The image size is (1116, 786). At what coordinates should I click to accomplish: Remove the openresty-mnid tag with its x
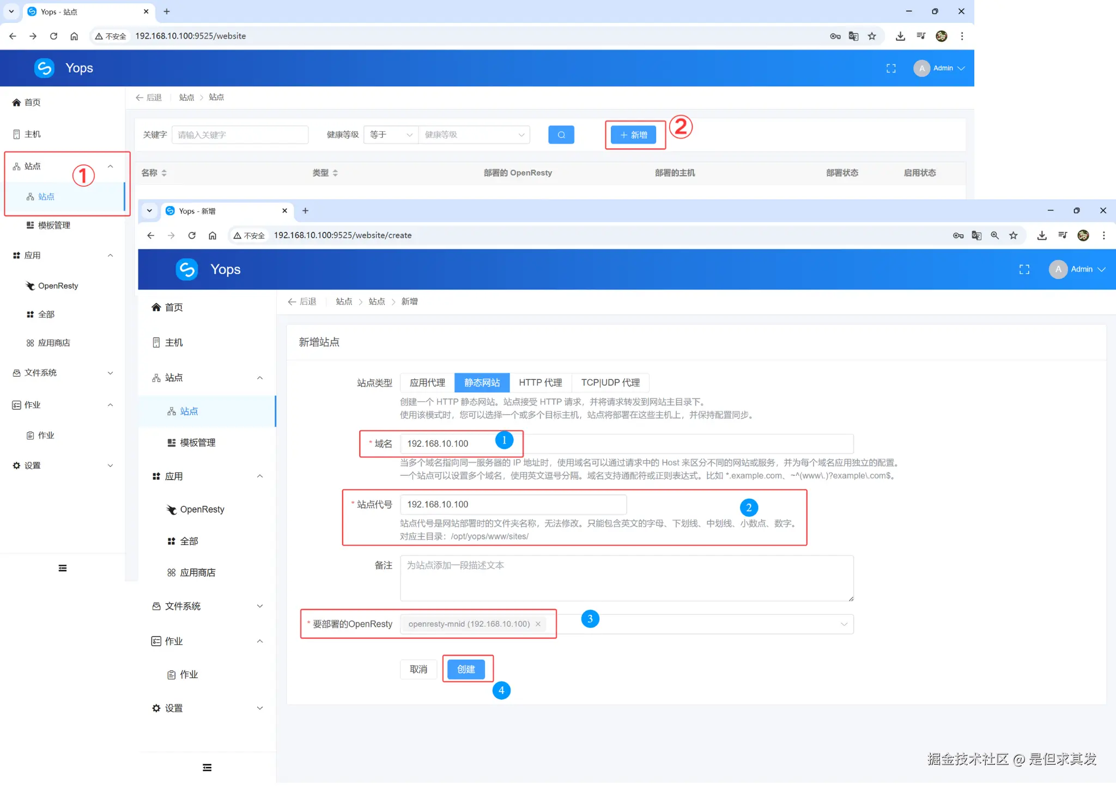click(x=538, y=624)
